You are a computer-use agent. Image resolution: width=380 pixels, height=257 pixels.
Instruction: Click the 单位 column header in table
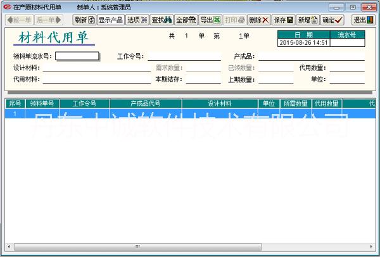[269, 104]
